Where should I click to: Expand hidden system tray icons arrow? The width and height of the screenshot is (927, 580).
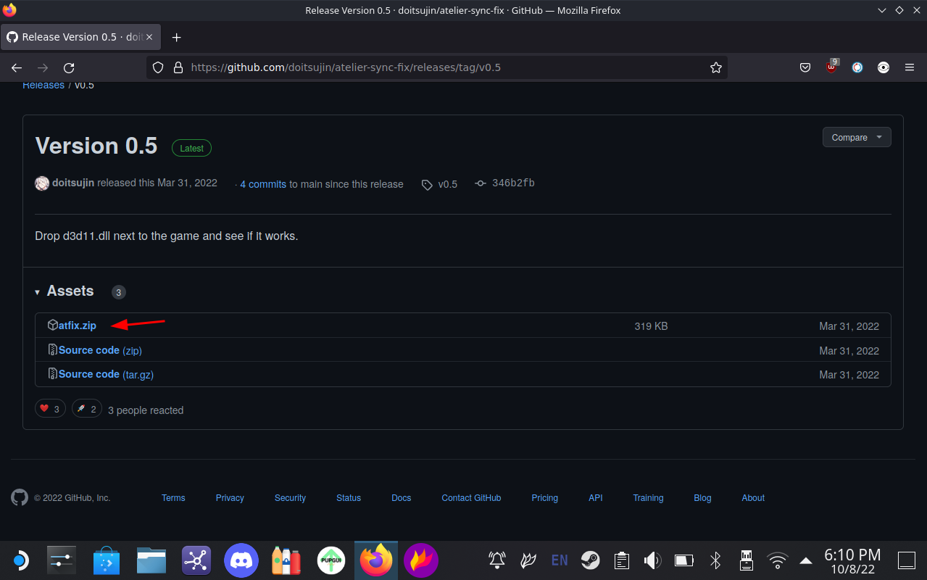[x=806, y=560]
